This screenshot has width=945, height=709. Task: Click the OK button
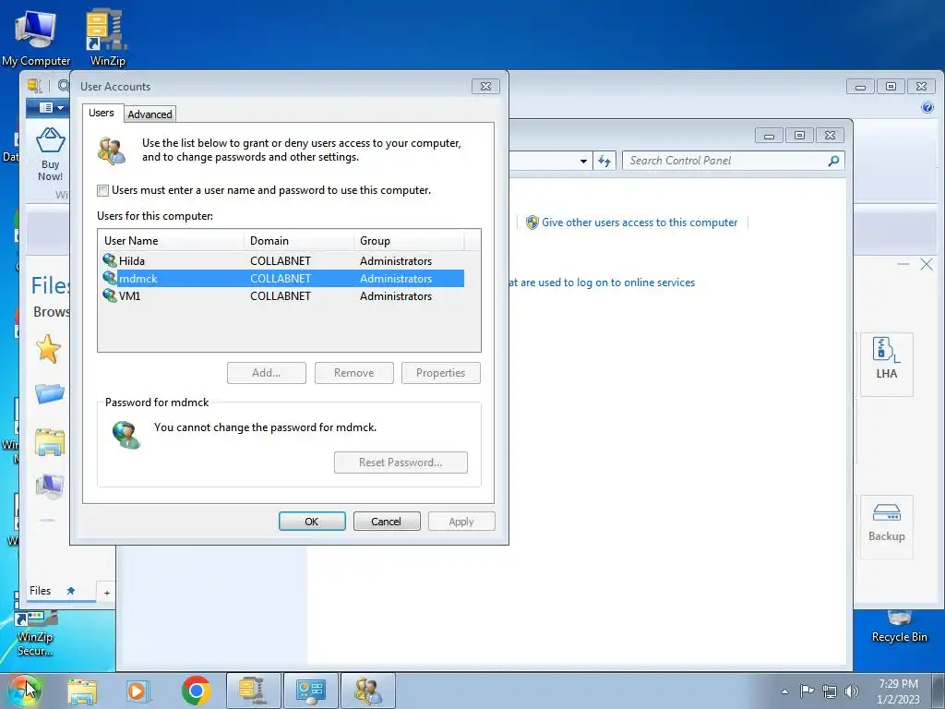point(312,522)
